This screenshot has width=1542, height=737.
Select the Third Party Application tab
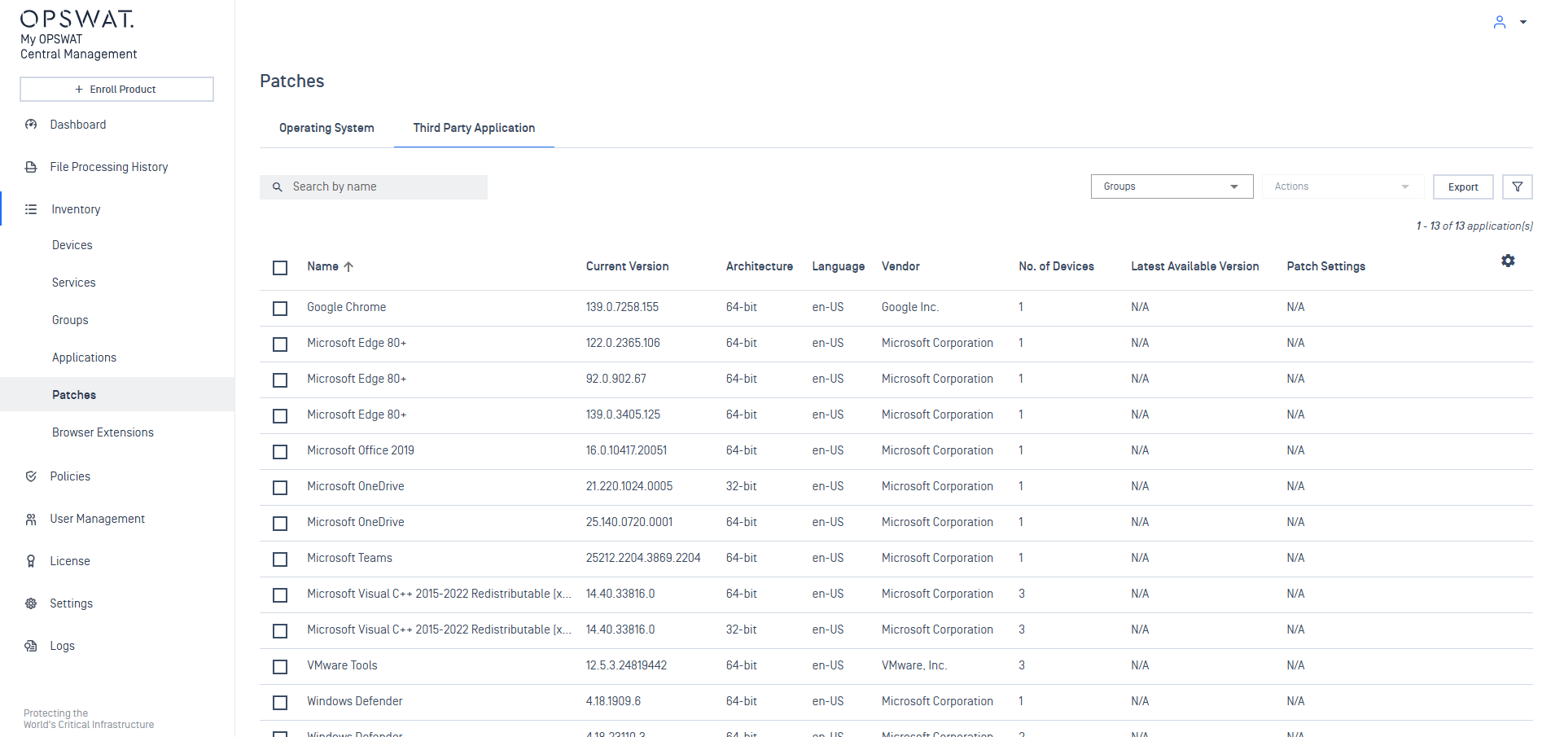[474, 128]
